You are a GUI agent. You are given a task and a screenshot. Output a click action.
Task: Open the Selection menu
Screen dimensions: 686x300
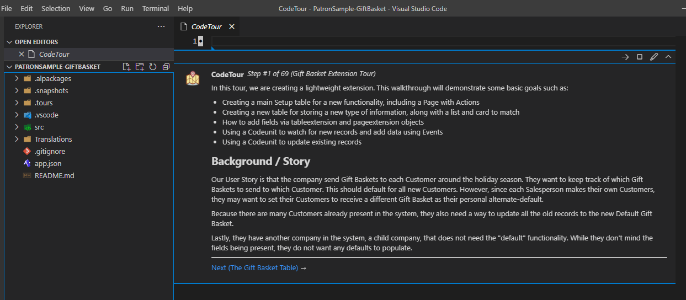[56, 8]
